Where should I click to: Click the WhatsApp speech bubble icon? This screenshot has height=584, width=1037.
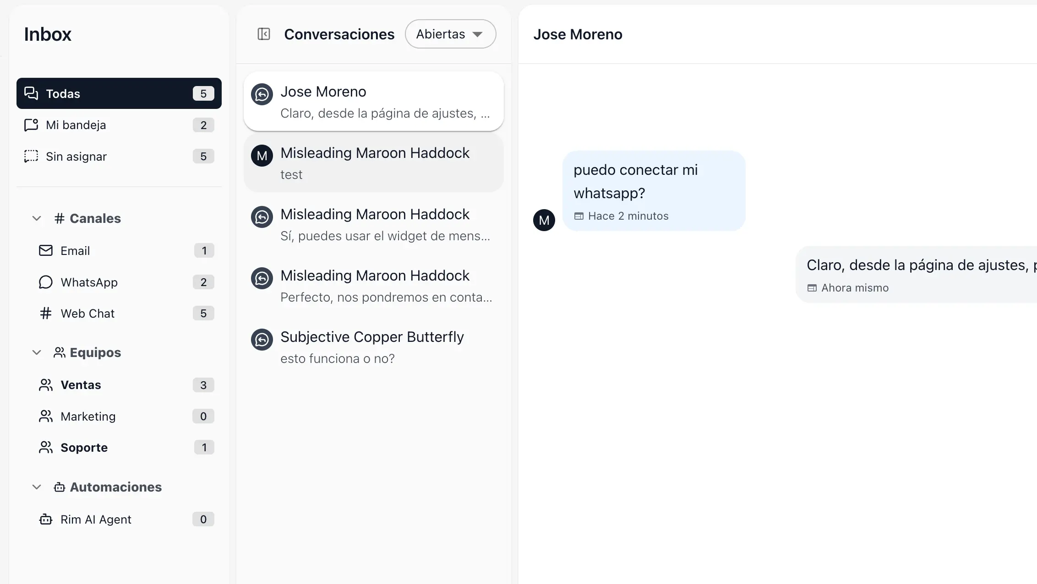click(x=45, y=282)
